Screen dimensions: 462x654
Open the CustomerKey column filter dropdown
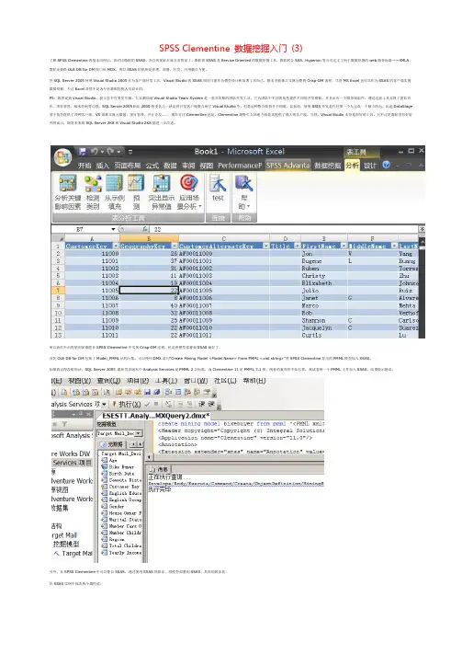(x=117, y=247)
